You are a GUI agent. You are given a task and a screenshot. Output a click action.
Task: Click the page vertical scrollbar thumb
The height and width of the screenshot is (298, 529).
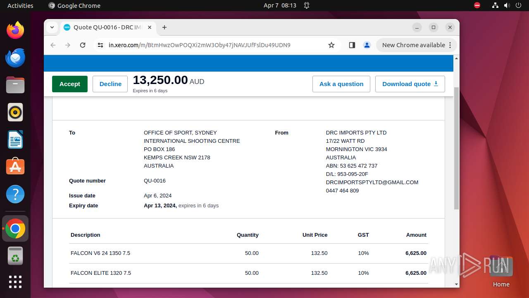(x=456, y=148)
